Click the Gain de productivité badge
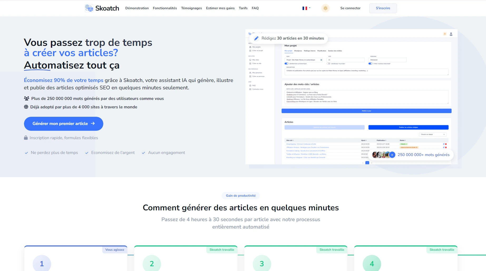Screen dimensions: 486x271 241,196
